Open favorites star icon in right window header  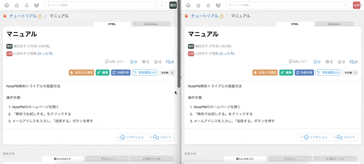tap(198, 5)
